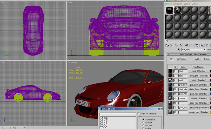Open the Utilities menu
This screenshot has width=211, height=129.
[x=194, y=4]
